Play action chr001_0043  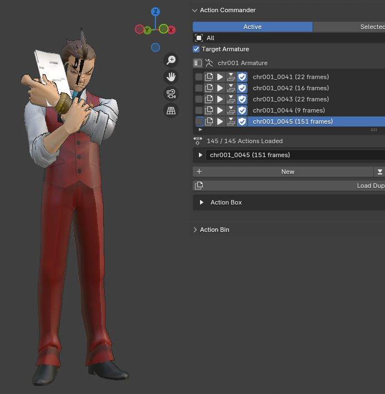coord(220,99)
